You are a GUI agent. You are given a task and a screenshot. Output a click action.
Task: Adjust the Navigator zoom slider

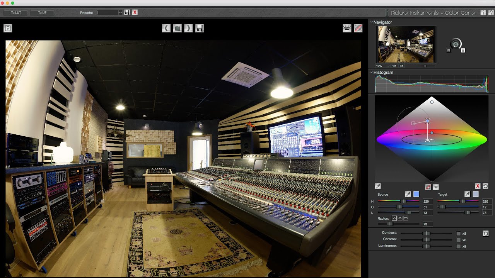pos(426,66)
